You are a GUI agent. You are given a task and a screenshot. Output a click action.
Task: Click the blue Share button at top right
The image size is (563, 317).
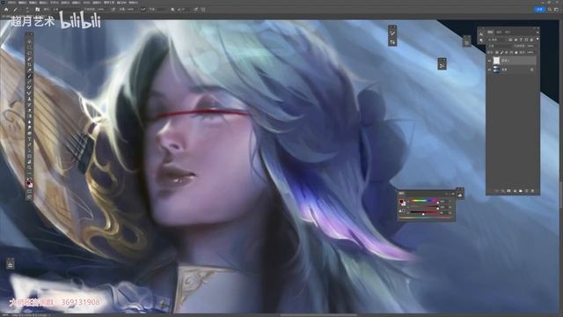click(540, 10)
